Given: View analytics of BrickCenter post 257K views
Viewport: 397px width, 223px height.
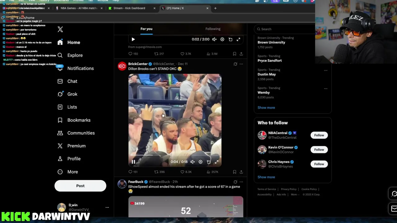Looking at the screenshot, I should [x=212, y=172].
